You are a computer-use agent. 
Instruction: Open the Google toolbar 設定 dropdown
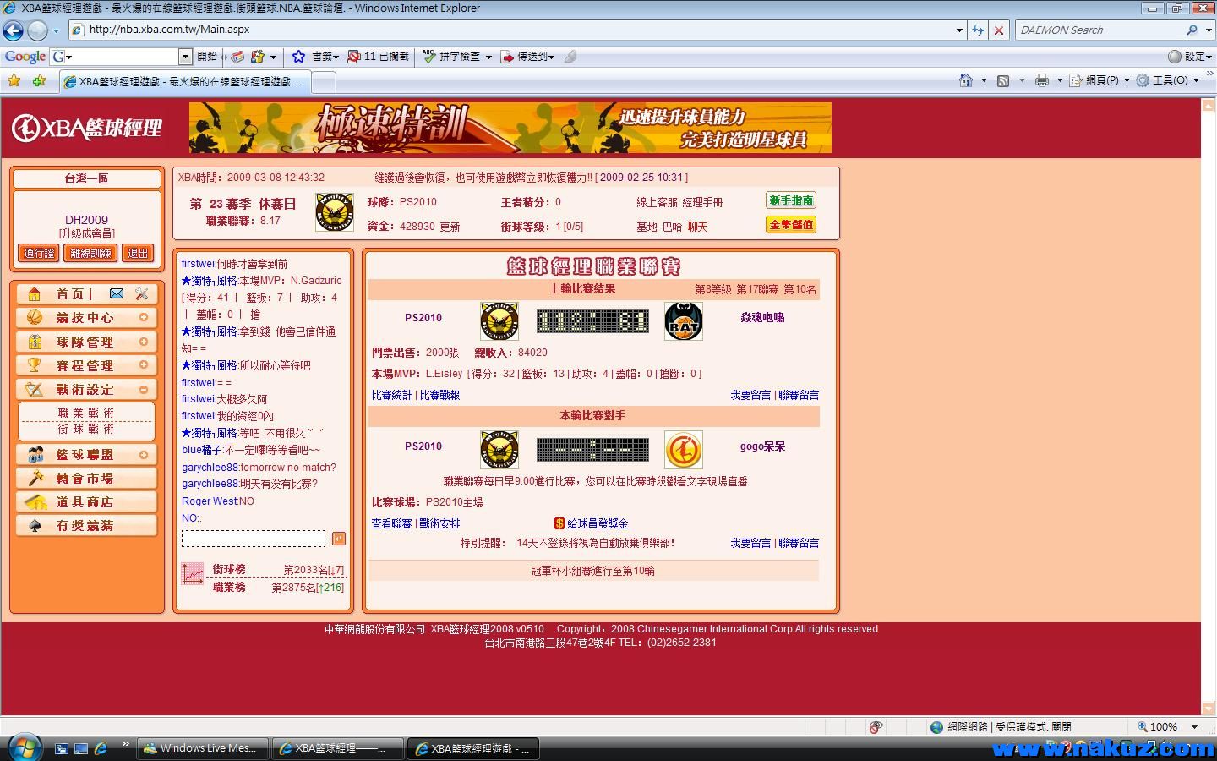(x=1191, y=57)
